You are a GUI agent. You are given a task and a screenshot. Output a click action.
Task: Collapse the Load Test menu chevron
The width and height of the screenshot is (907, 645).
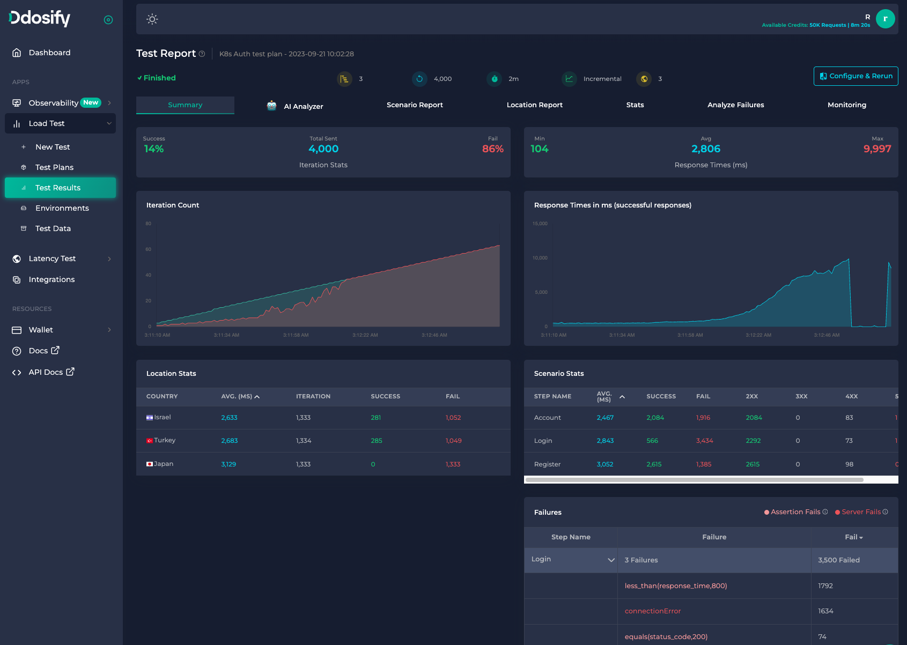coord(109,123)
